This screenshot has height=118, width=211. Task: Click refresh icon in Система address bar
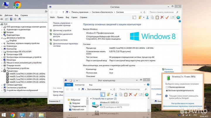144,12
